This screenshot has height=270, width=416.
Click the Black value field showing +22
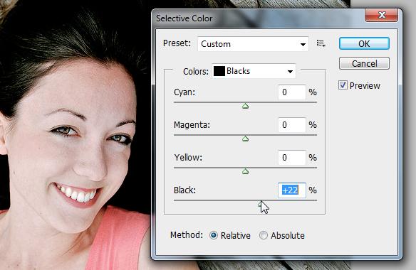(x=292, y=190)
